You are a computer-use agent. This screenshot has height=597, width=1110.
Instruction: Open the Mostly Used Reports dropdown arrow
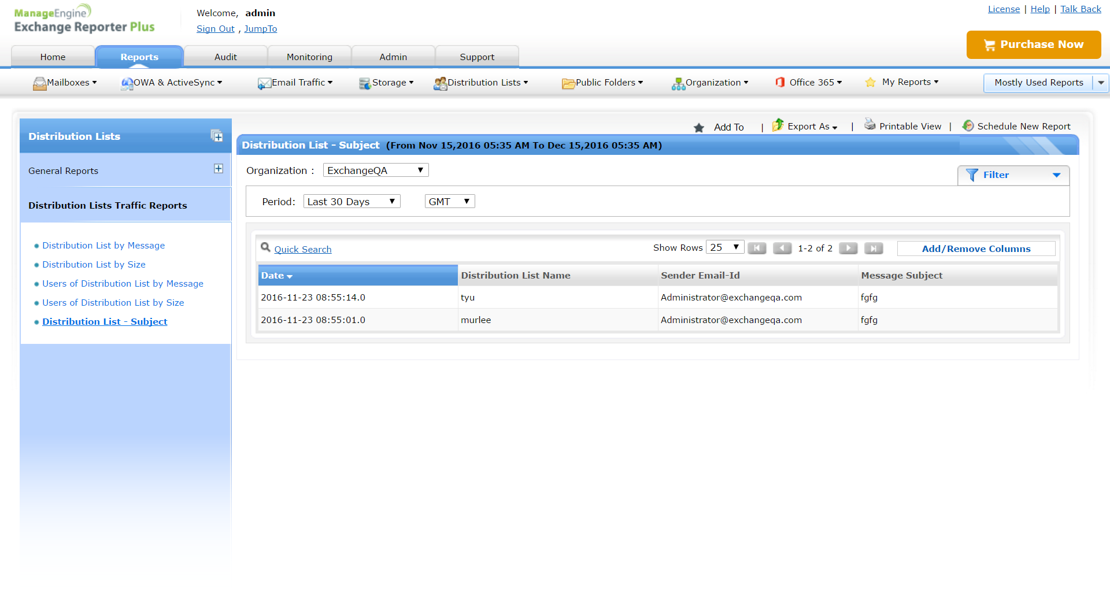pyautogui.click(x=1101, y=83)
